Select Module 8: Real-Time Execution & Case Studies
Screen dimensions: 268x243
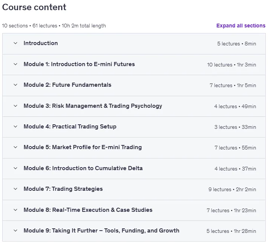[x=88, y=210]
